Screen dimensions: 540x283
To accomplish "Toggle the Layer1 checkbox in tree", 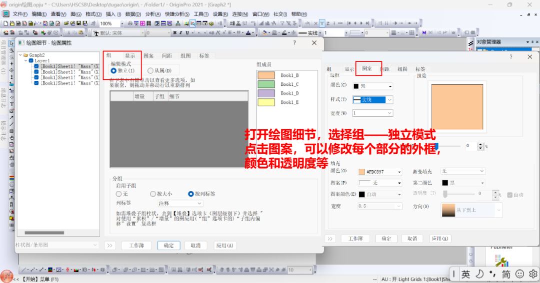I will pos(31,60).
